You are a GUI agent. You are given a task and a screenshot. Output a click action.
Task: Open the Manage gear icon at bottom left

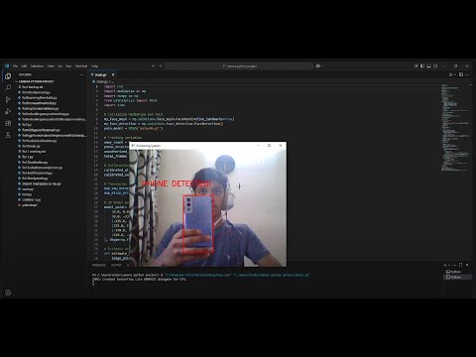(x=8, y=293)
